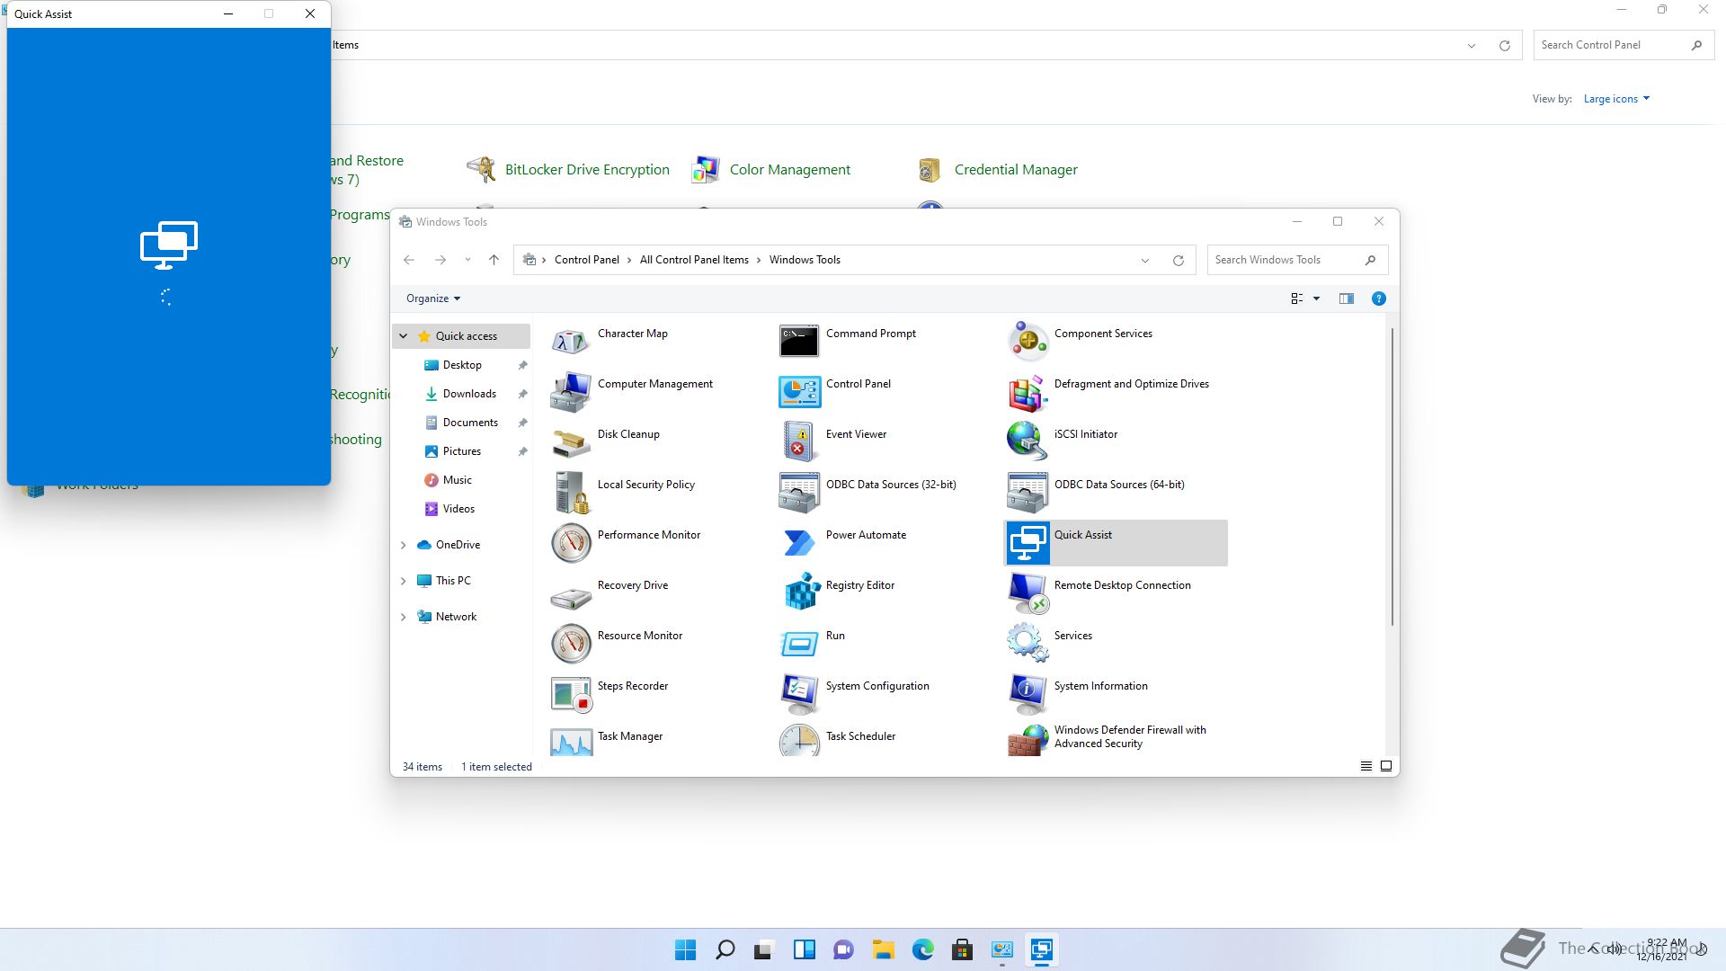
Task: Select the Services gear icon
Action: click(1027, 642)
